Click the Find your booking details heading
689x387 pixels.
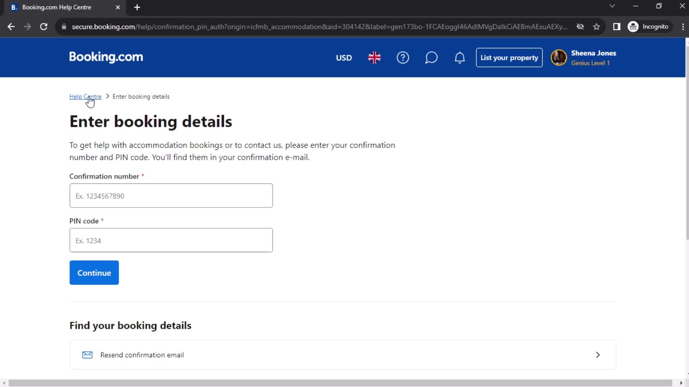[x=130, y=325]
